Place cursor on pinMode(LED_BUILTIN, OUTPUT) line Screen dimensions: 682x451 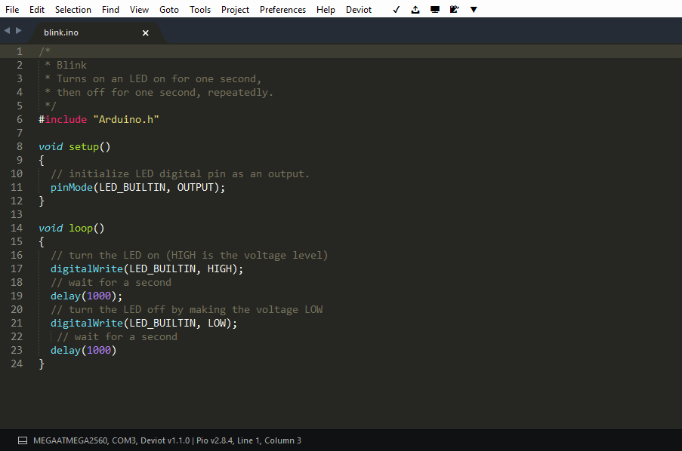pos(137,187)
